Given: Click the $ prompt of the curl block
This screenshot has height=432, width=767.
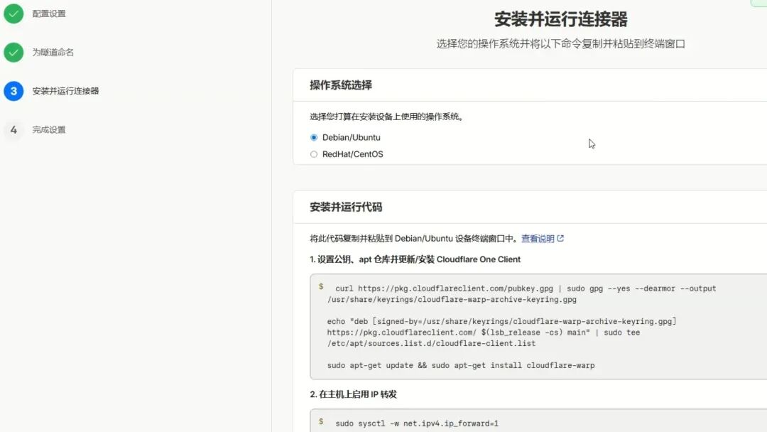Looking at the screenshot, I should 321,286.
